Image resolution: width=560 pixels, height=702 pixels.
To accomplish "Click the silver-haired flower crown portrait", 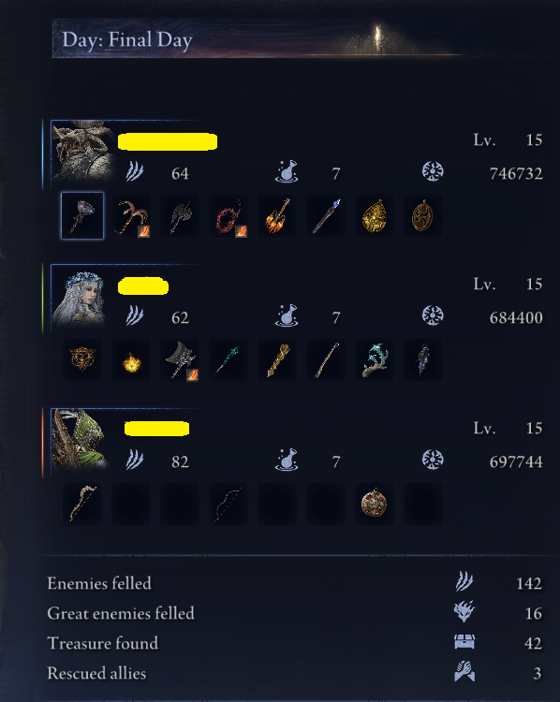I will coord(80,297).
